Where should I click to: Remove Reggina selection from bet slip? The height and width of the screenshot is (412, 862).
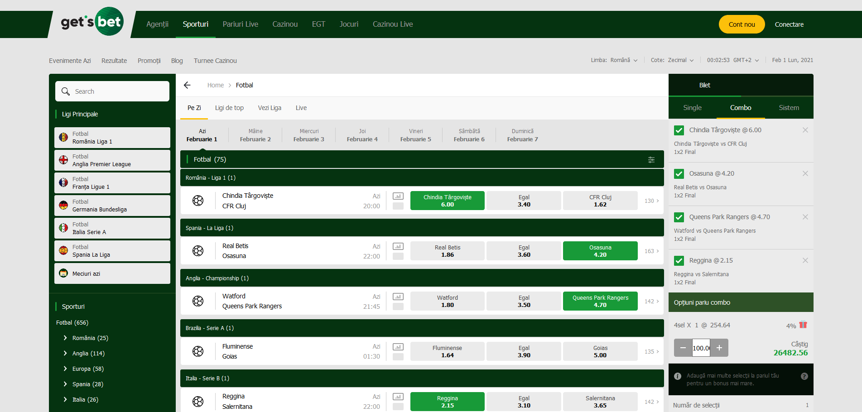[805, 260]
